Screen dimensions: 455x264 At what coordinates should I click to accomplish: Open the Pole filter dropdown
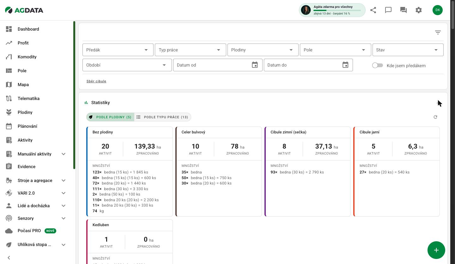tap(335, 50)
